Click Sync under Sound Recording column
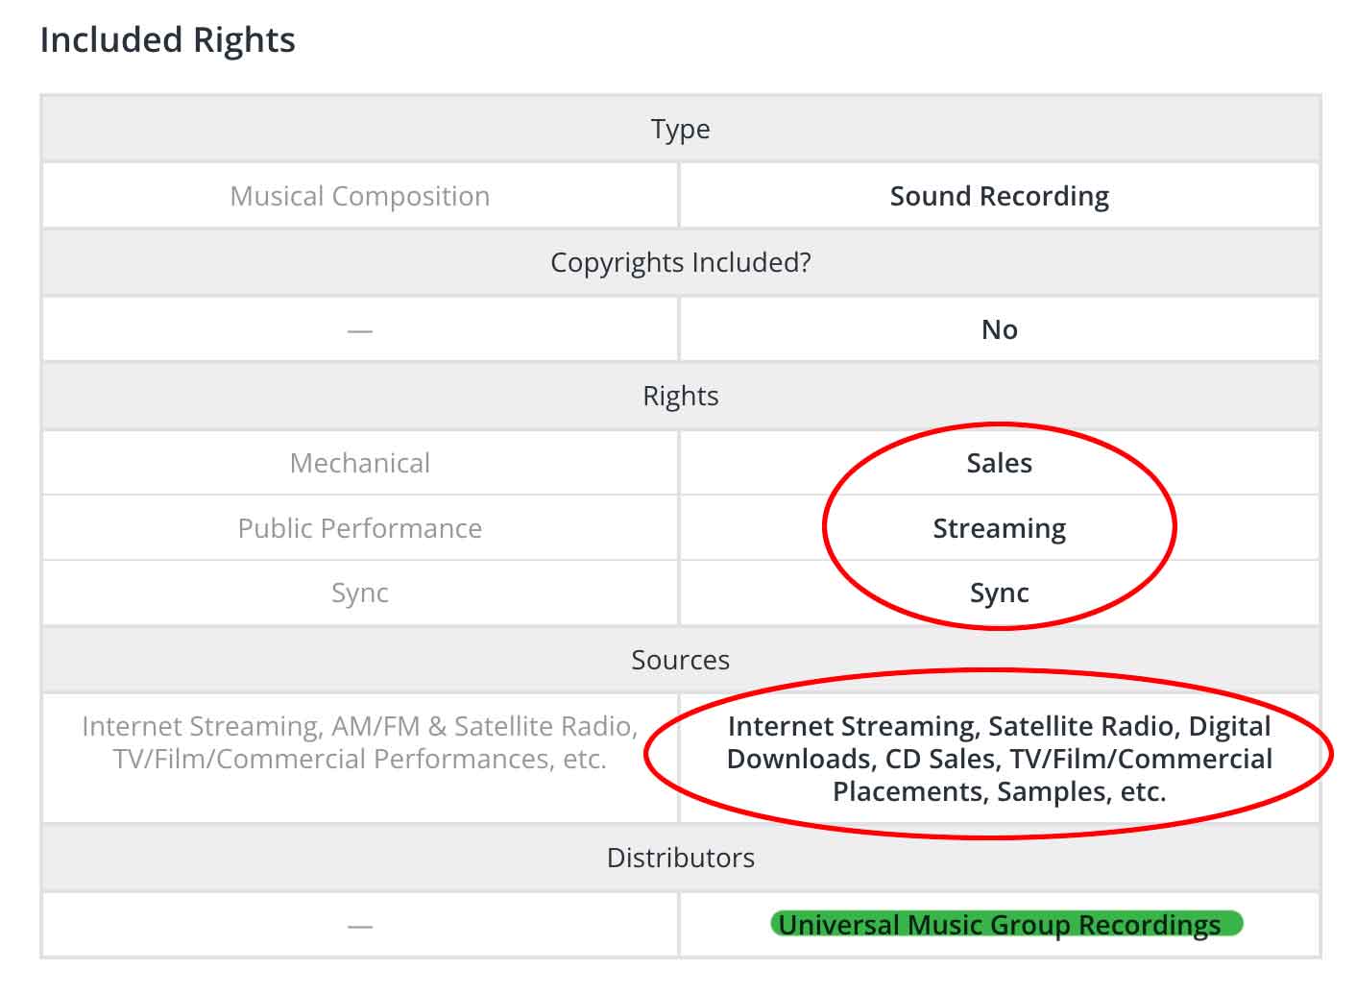 point(999,593)
